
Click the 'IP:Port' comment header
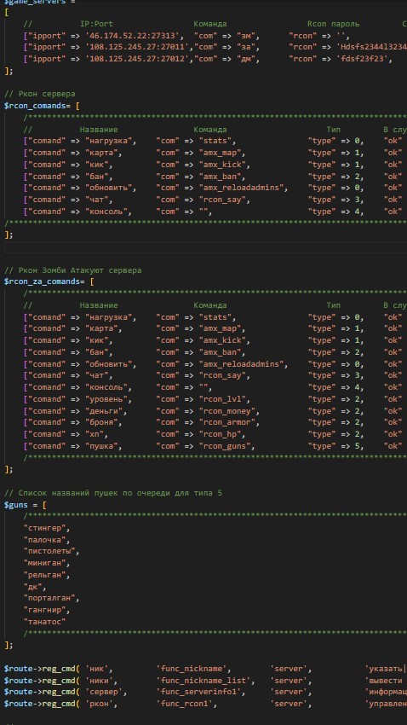point(96,24)
